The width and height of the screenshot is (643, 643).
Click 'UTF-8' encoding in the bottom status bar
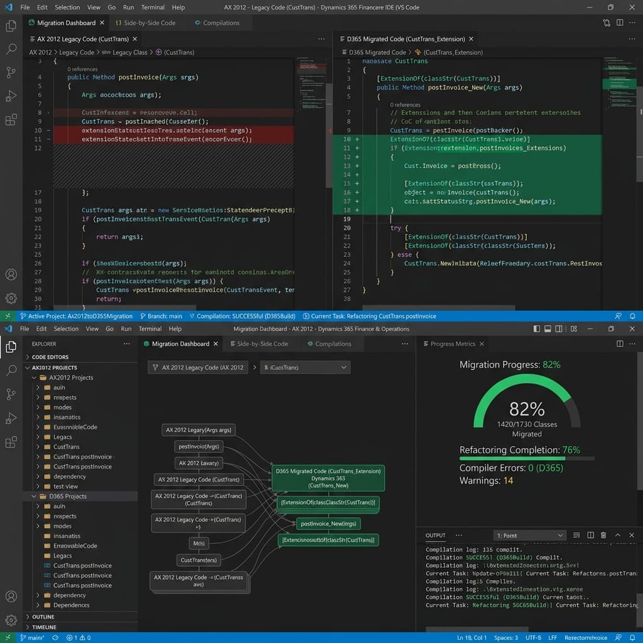(x=533, y=638)
